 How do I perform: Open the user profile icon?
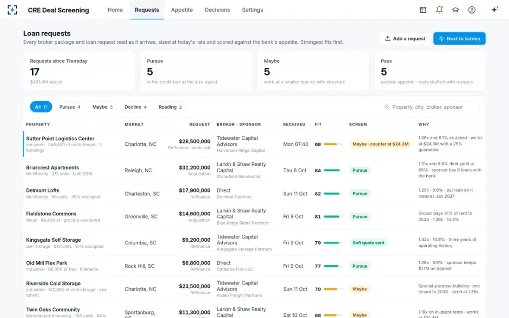pos(472,10)
